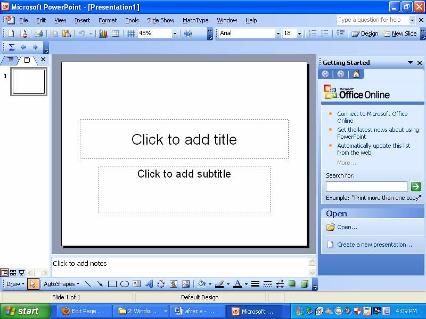Viewport: 426px width, 319px height.
Task: Insert WordArt from Drawing toolbar
Action: 149,284
